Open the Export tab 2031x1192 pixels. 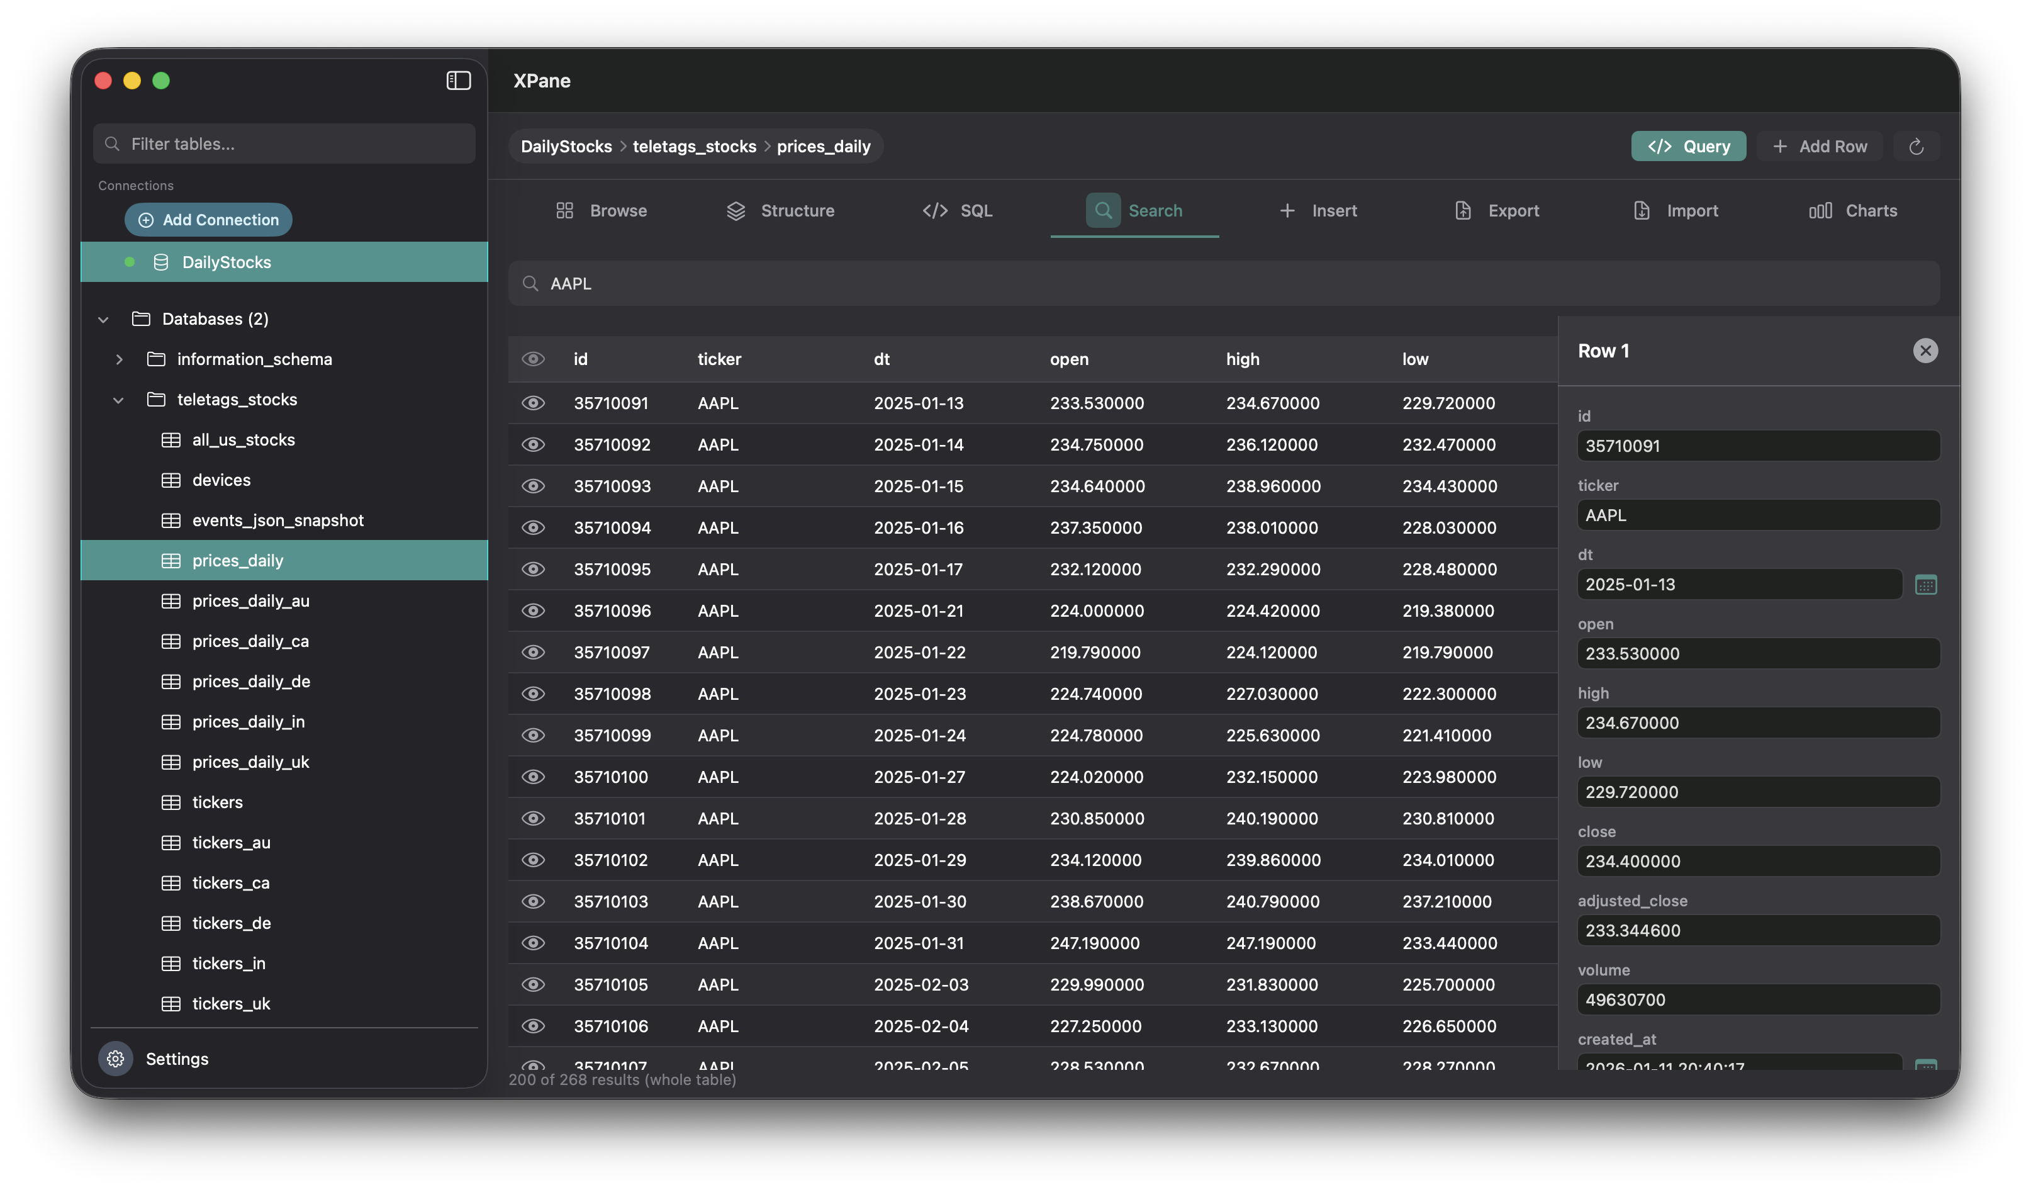coord(1497,210)
